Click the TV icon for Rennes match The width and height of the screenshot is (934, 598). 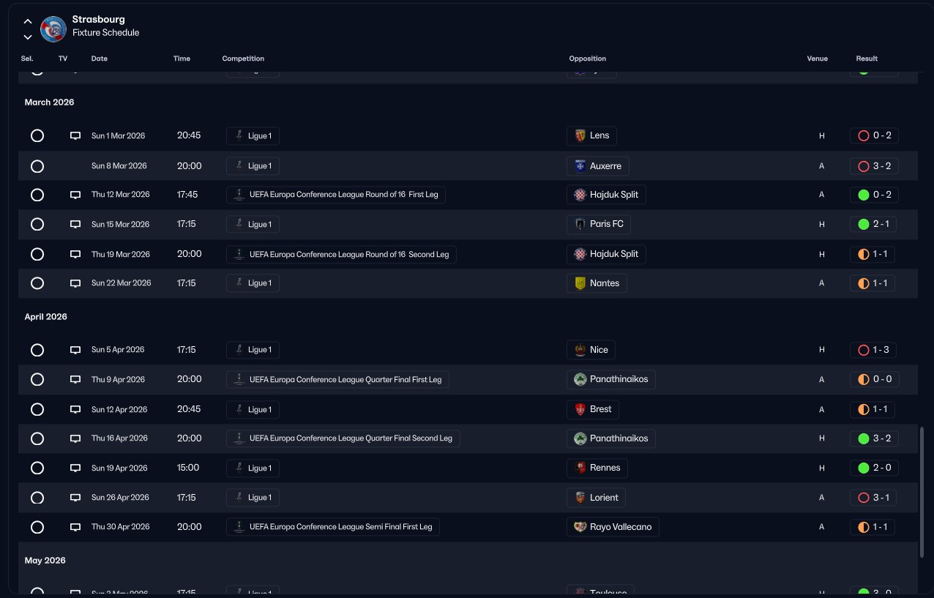point(75,468)
